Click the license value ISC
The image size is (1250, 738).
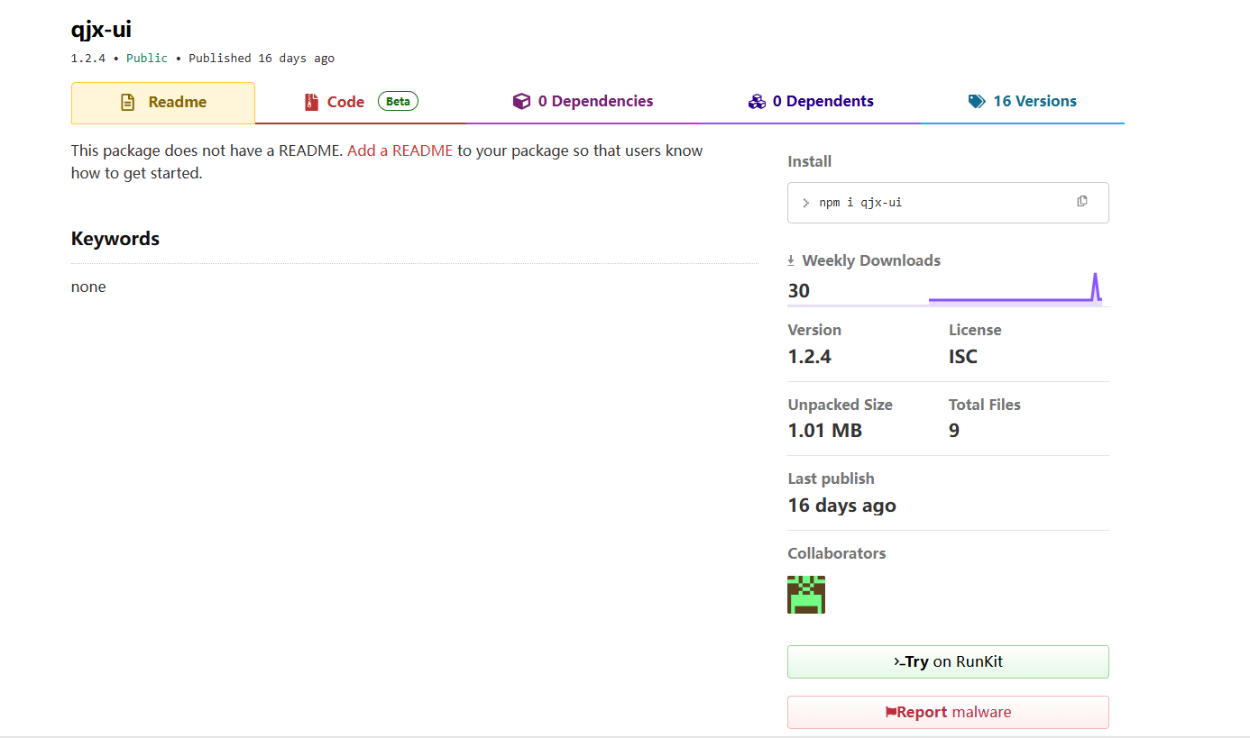point(963,356)
